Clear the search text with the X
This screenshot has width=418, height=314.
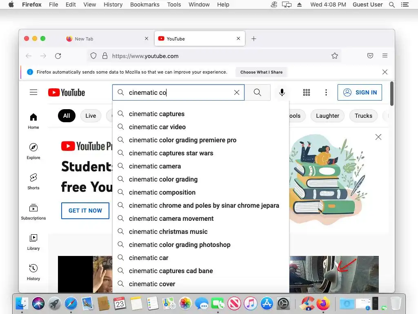(236, 92)
